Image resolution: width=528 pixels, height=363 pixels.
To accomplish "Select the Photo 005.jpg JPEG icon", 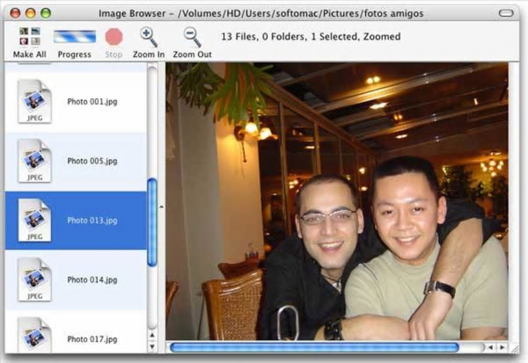I will pyautogui.click(x=34, y=161).
